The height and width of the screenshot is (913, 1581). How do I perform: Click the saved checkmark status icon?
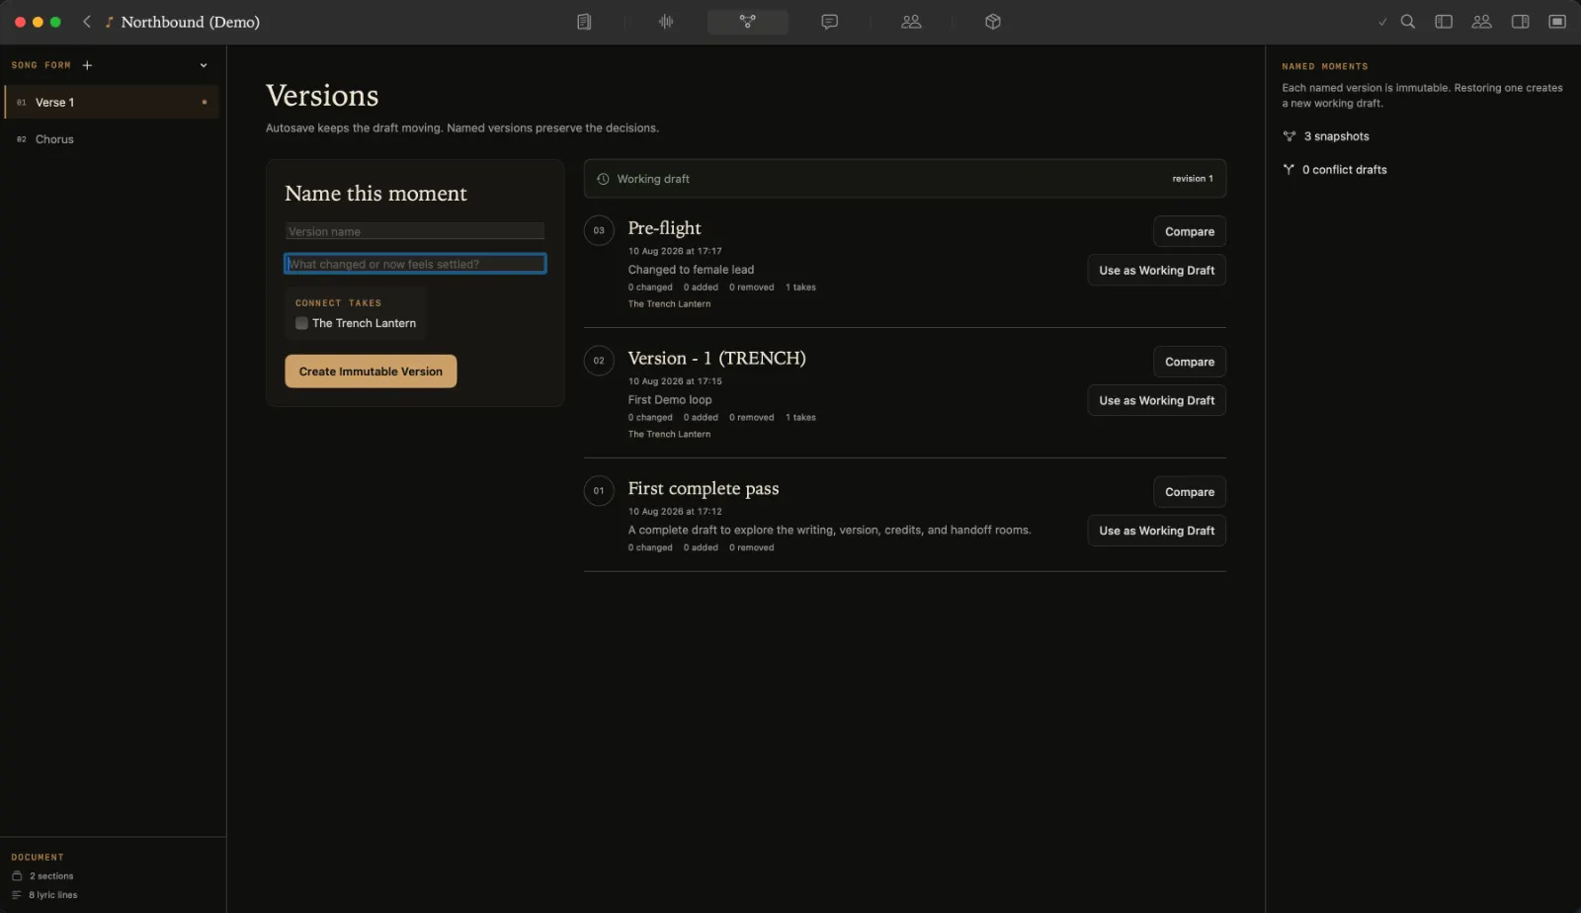click(1382, 22)
